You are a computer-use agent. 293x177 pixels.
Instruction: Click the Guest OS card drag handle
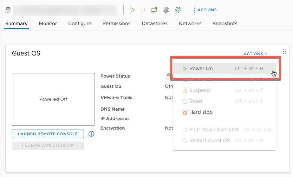point(285,52)
